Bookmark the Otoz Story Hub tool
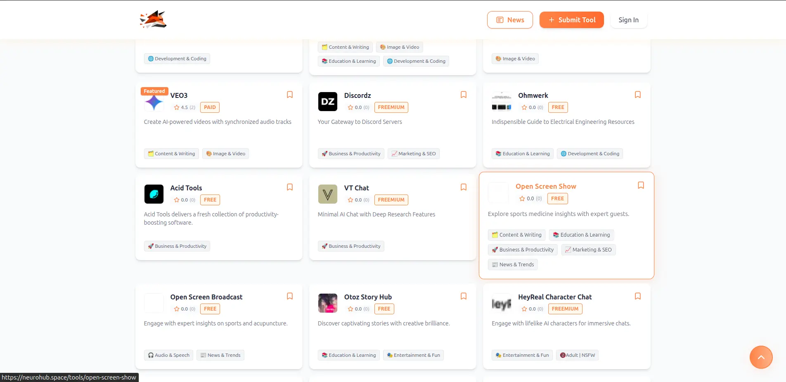786x382 pixels. coord(464,297)
